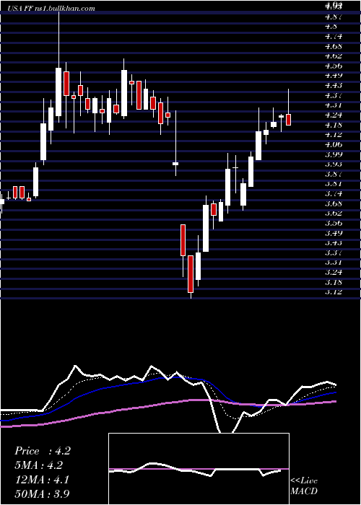Click the '50MA : 3.9' value

(42, 493)
